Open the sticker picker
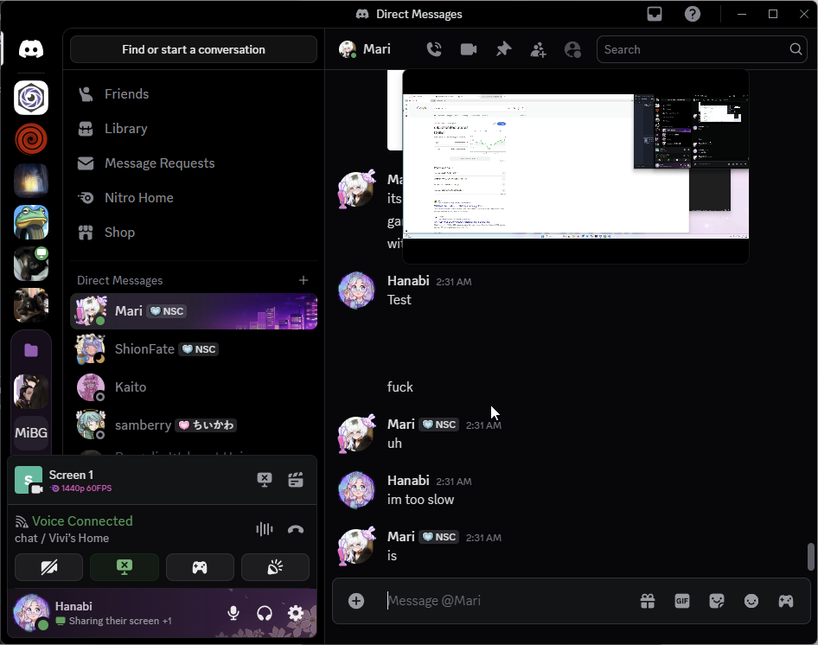 point(717,601)
